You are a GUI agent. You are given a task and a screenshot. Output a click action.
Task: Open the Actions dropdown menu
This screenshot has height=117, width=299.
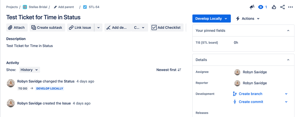pyautogui.click(x=248, y=19)
